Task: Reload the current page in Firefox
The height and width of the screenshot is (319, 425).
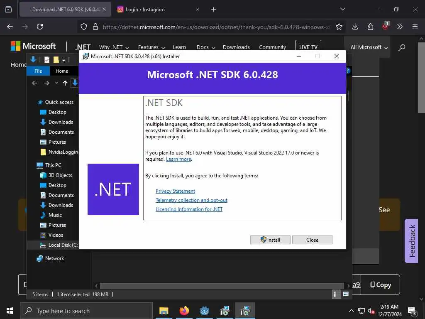Action: click(x=40, y=27)
